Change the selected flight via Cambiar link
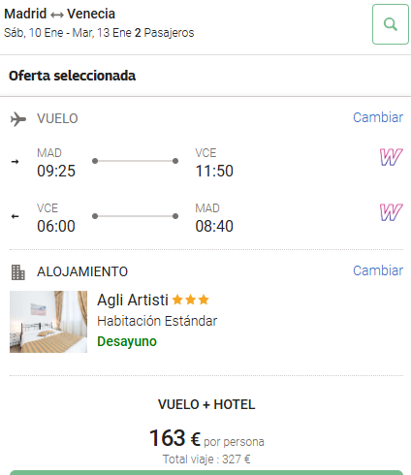Viewport: 411px width, 475px height. [x=378, y=117]
